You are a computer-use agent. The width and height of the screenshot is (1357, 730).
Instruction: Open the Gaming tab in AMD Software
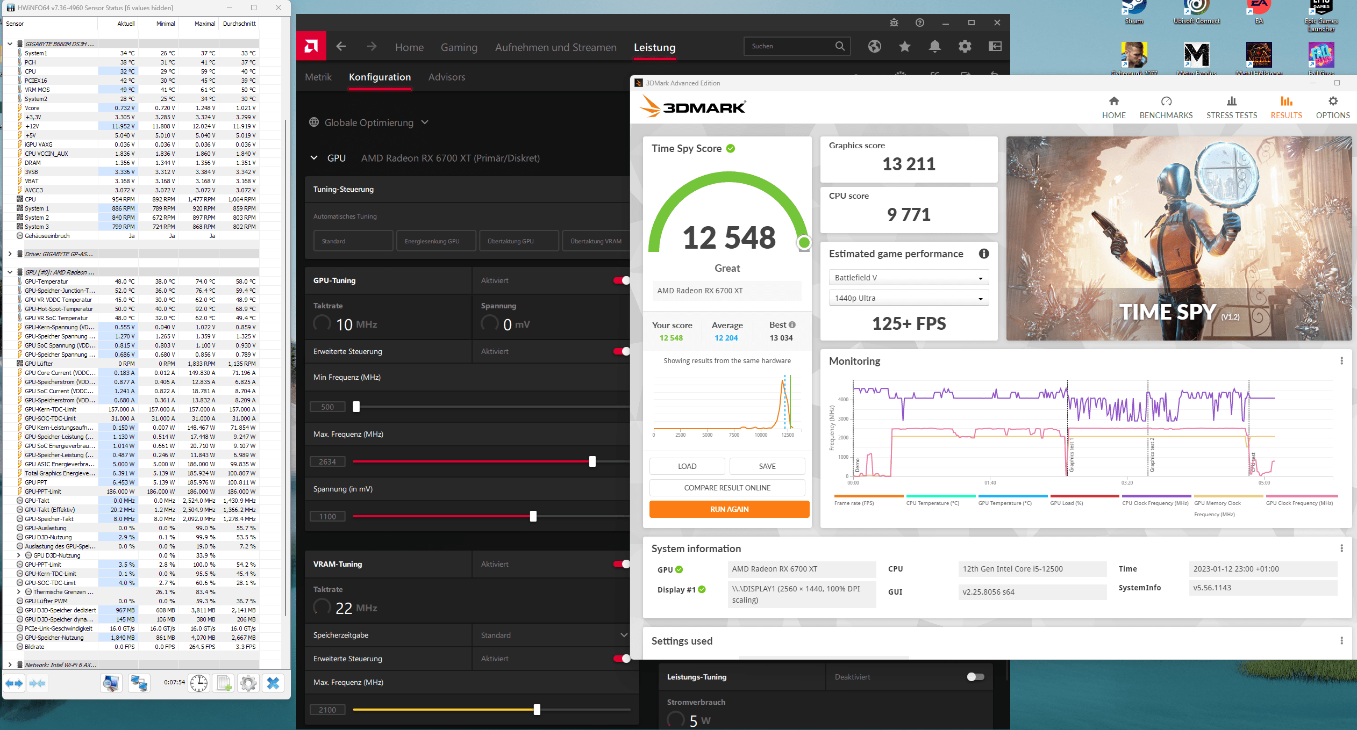click(459, 47)
